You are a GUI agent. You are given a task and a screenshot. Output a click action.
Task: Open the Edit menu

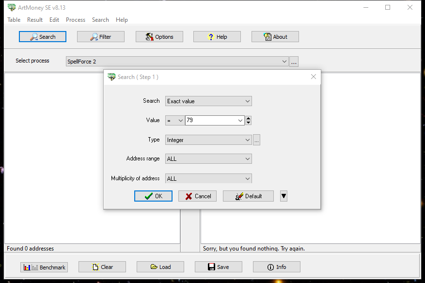54,20
